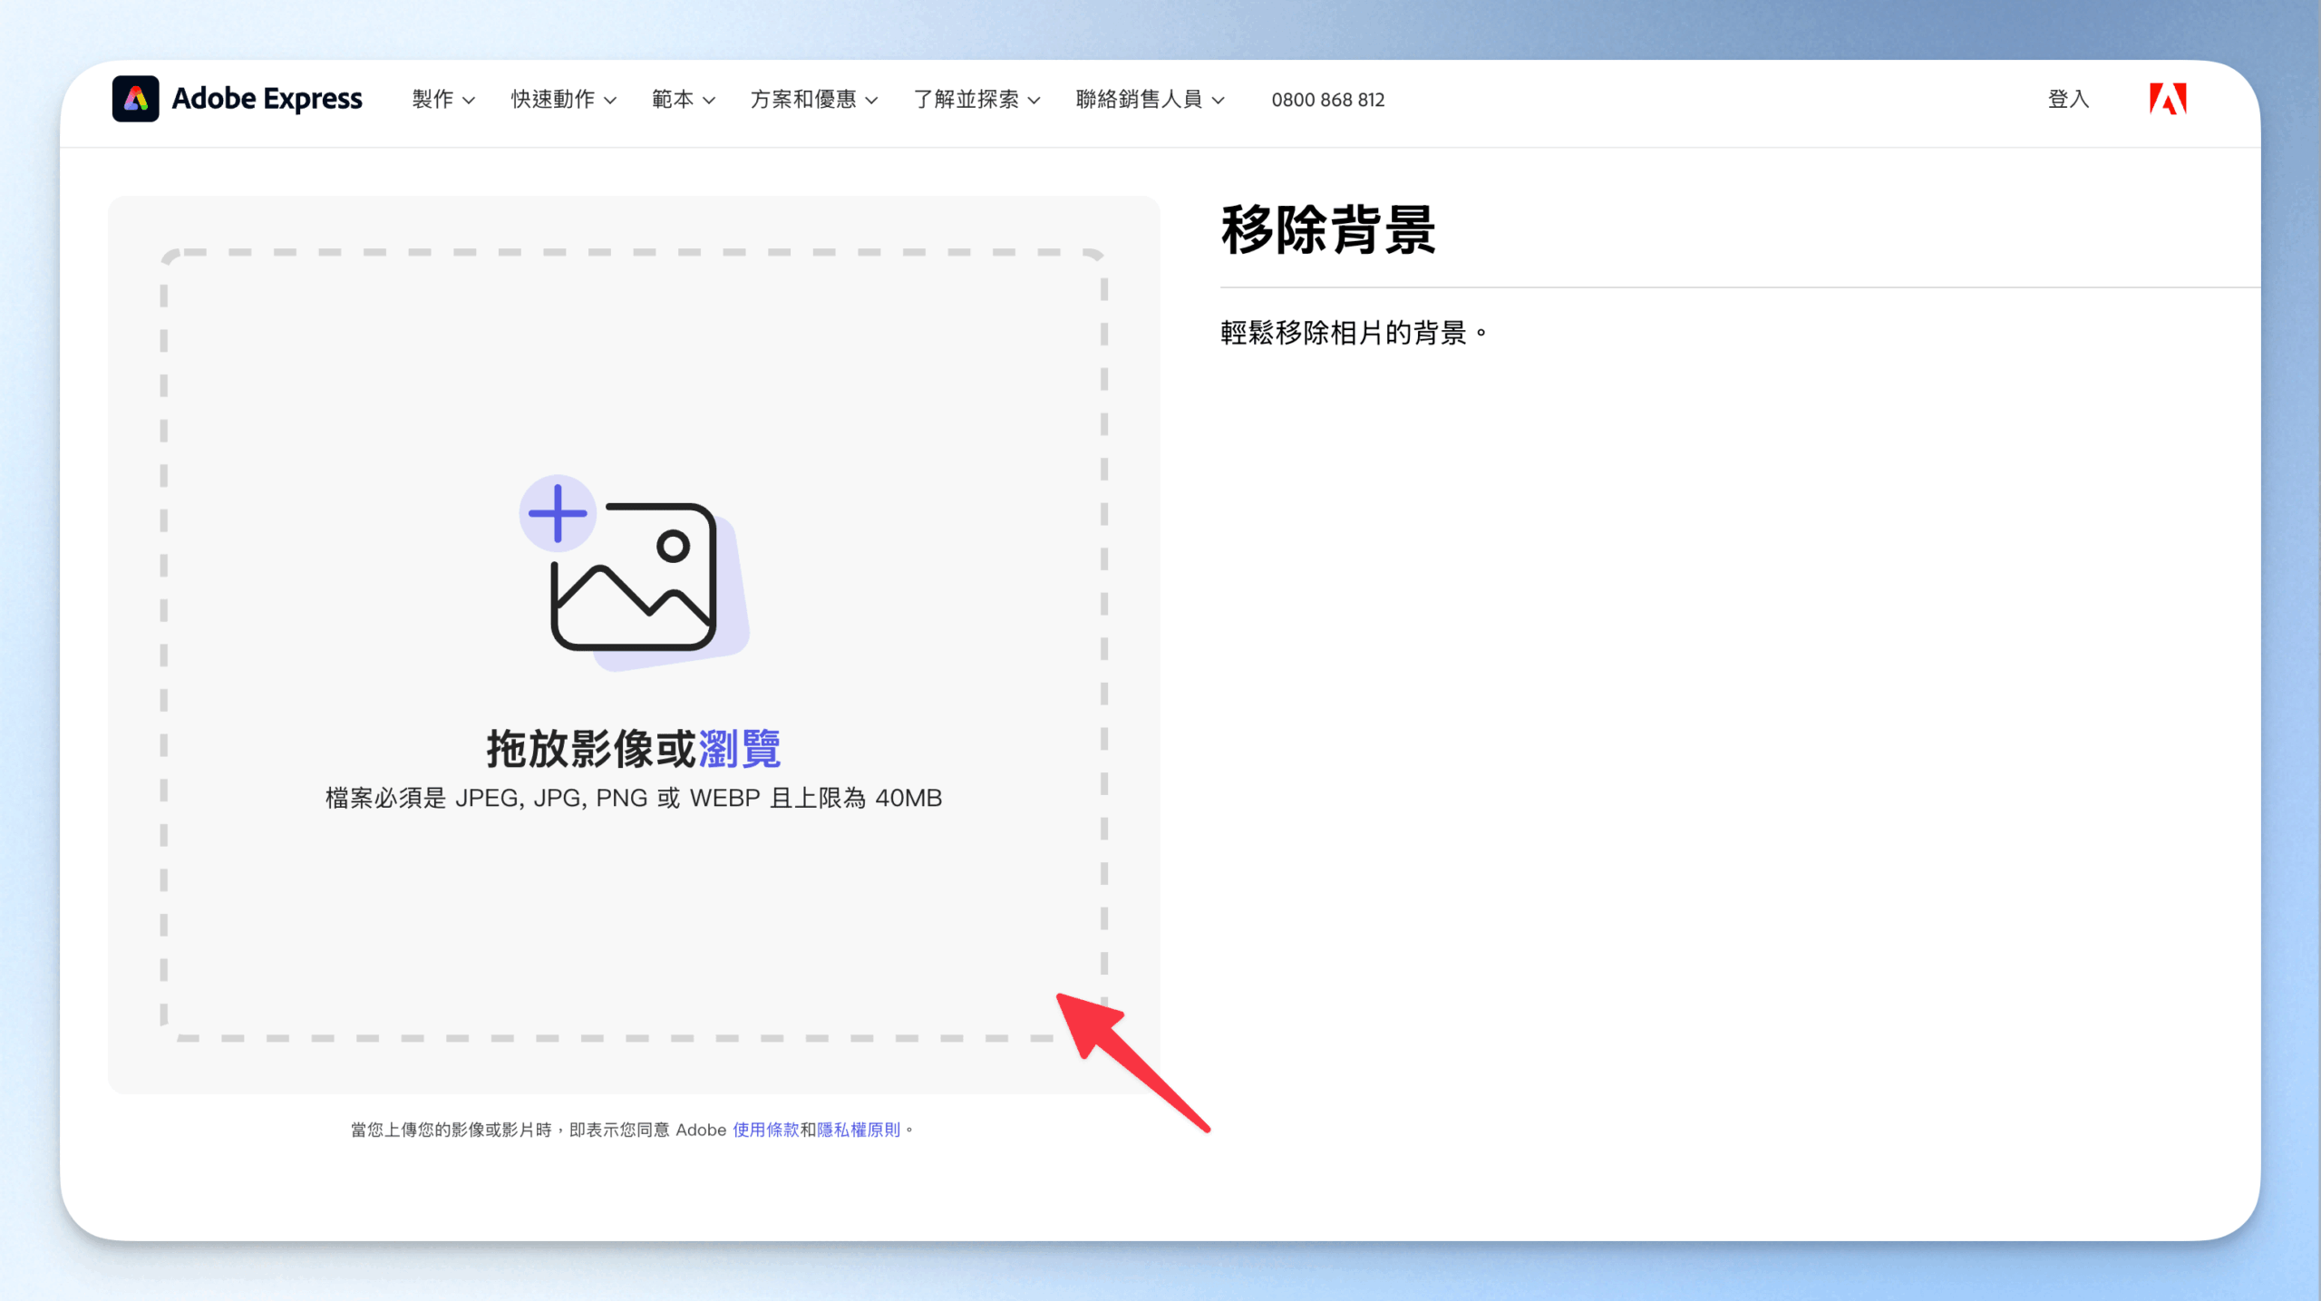This screenshot has height=1301, width=2321.
Task: Click the 移除背景 page heading
Action: tap(1327, 230)
